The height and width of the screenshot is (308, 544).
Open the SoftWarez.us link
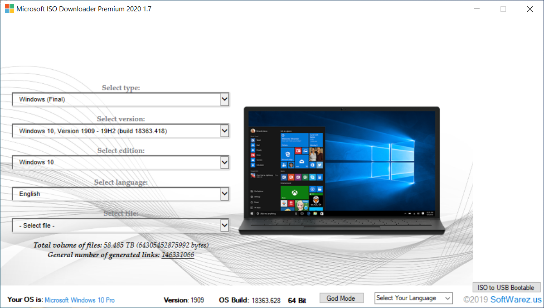(x=516, y=299)
